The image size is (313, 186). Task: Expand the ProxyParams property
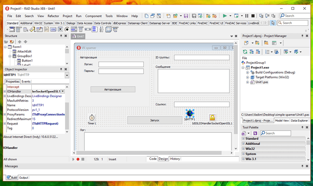(5, 115)
